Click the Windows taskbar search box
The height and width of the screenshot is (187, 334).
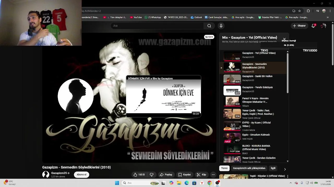140,183
